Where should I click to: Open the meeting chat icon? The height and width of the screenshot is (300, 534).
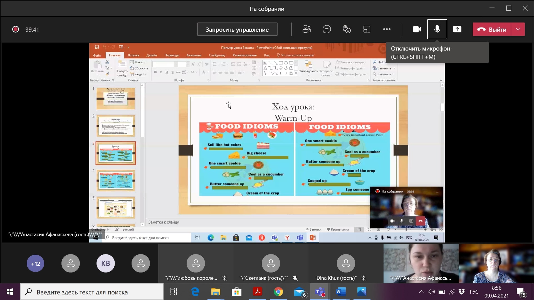[x=327, y=29]
